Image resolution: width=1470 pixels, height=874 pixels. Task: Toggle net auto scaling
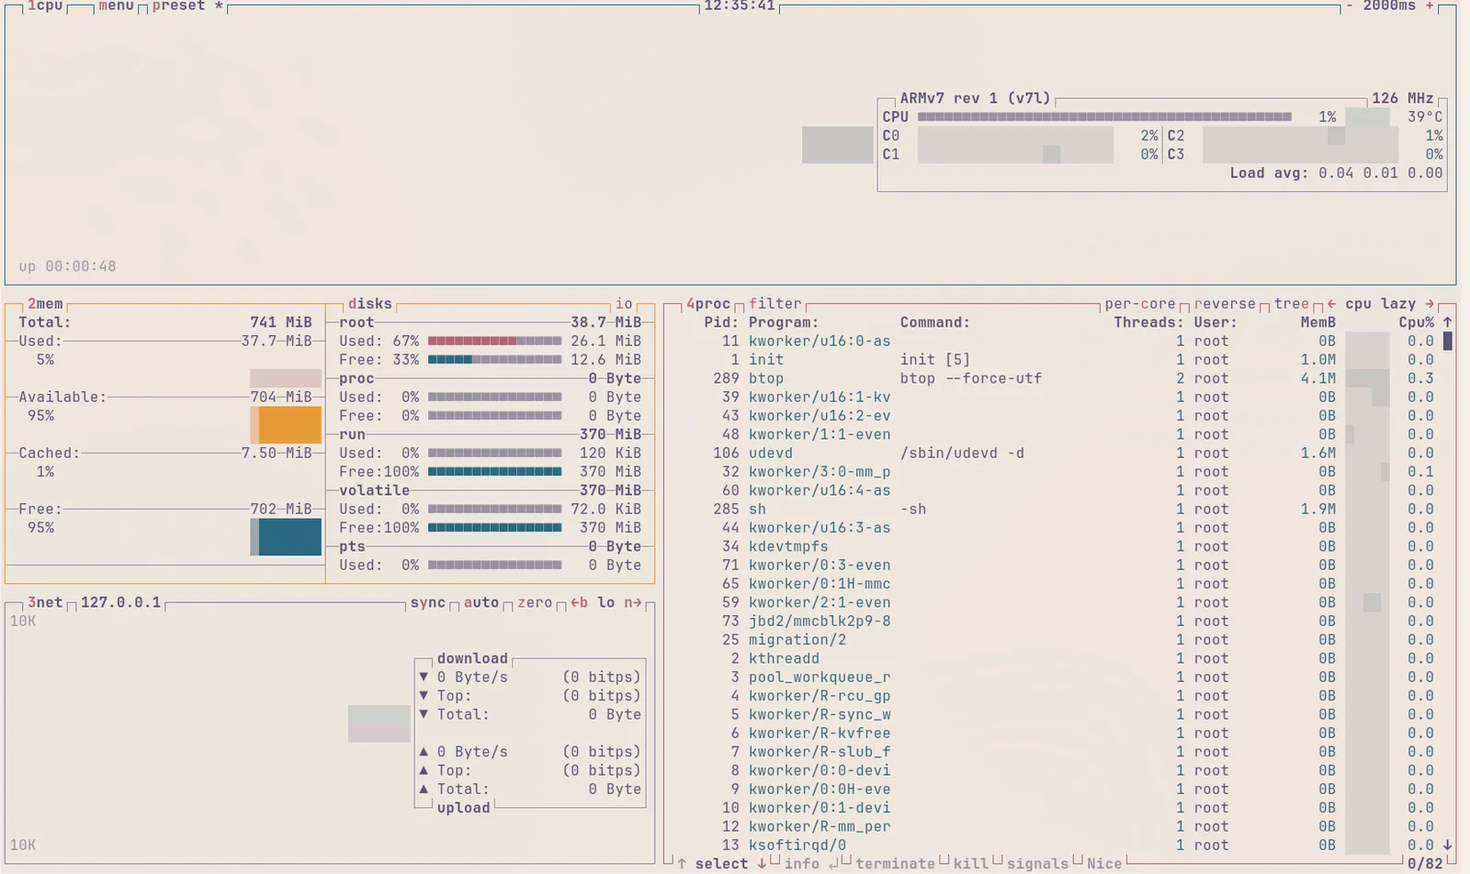tap(481, 602)
